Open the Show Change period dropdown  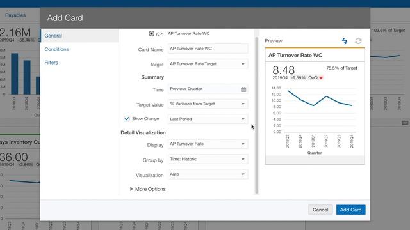click(208, 119)
